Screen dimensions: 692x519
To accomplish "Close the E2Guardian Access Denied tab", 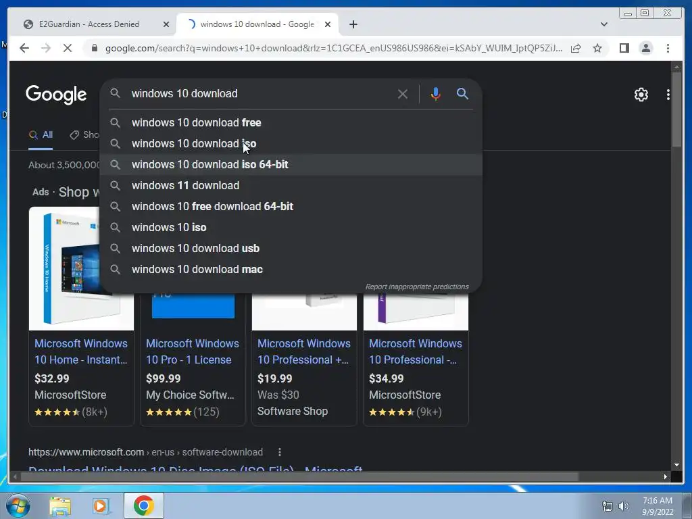I will pos(166,24).
